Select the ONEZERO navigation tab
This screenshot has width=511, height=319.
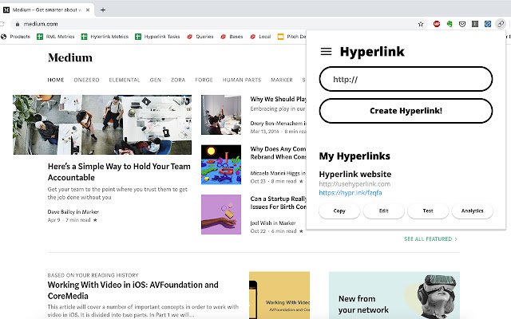86,80
